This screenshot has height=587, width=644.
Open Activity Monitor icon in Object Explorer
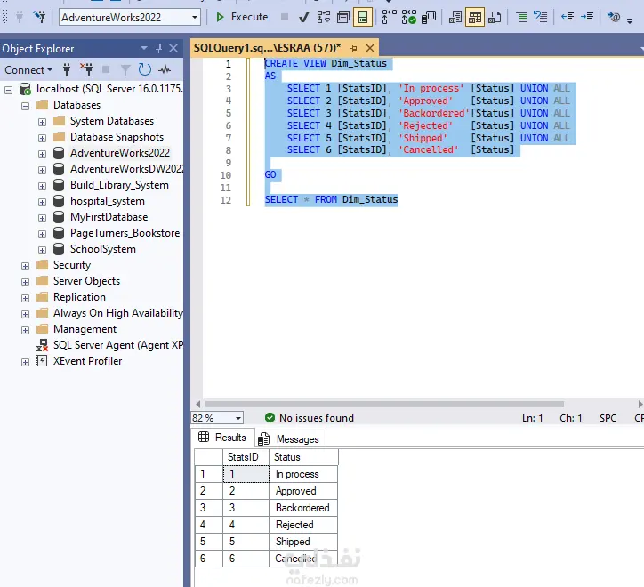point(165,69)
